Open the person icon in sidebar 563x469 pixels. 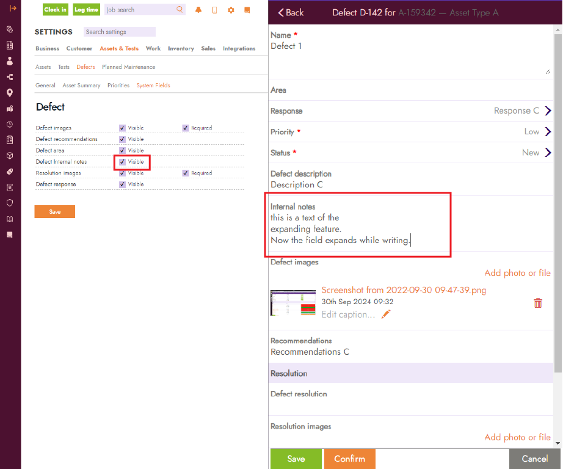point(10,61)
